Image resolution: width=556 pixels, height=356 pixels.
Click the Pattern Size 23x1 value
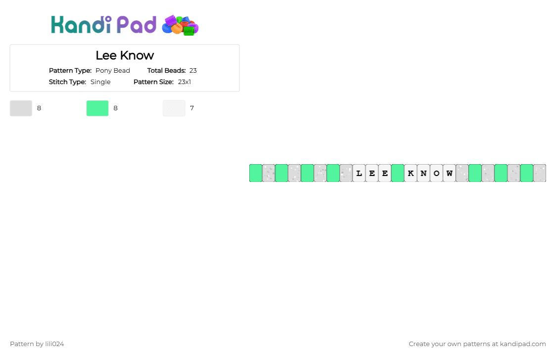(185, 82)
